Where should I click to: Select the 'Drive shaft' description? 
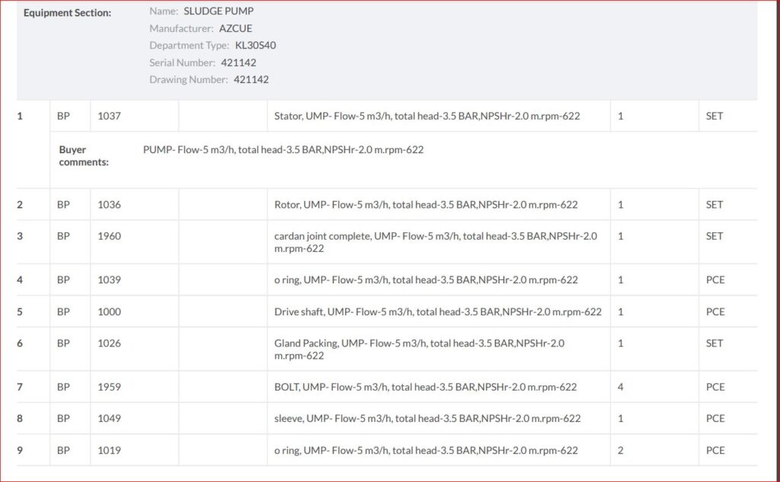pyautogui.click(x=438, y=311)
